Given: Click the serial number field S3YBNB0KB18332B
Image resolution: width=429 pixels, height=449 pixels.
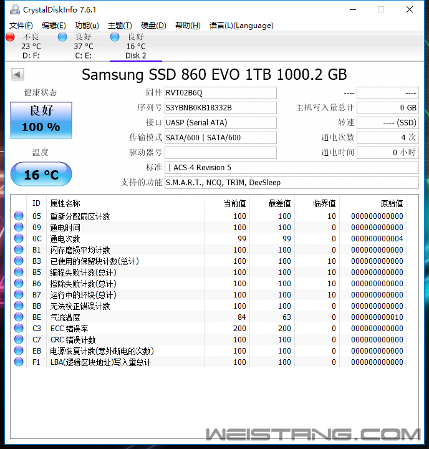Looking at the screenshot, I should [x=221, y=108].
